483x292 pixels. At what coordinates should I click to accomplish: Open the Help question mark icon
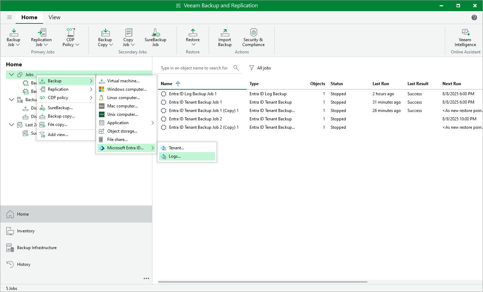tap(474, 17)
